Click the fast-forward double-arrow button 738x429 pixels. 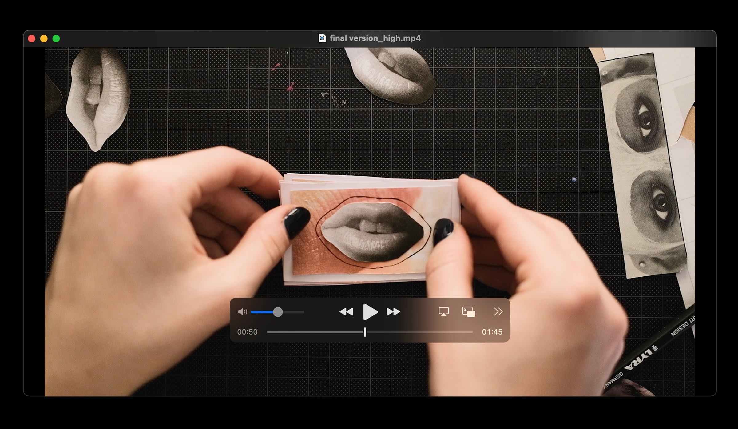click(x=393, y=312)
